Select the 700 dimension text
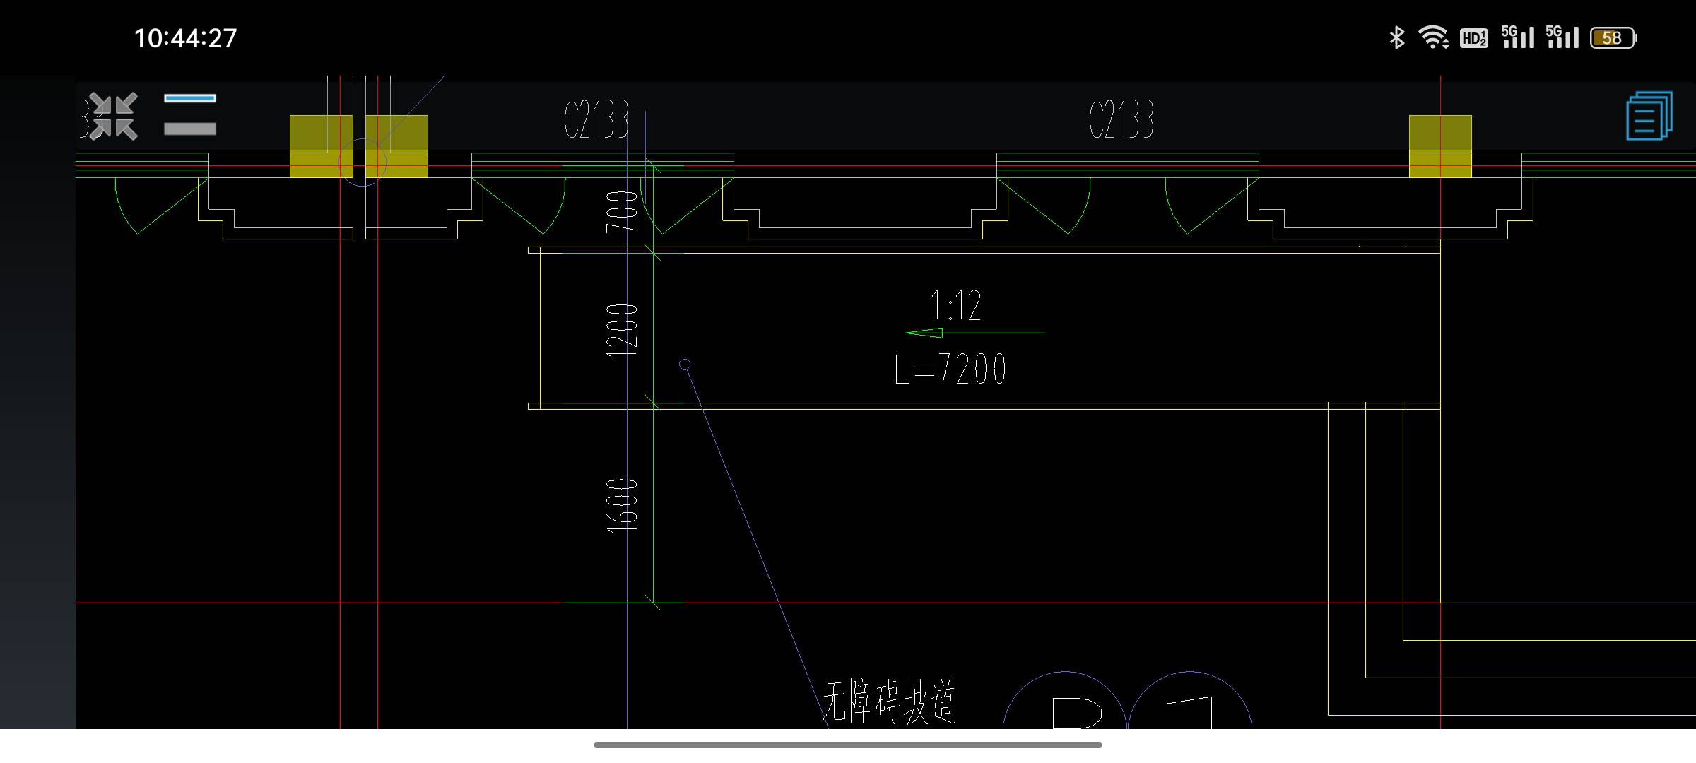This screenshot has width=1696, height=763. click(x=623, y=211)
